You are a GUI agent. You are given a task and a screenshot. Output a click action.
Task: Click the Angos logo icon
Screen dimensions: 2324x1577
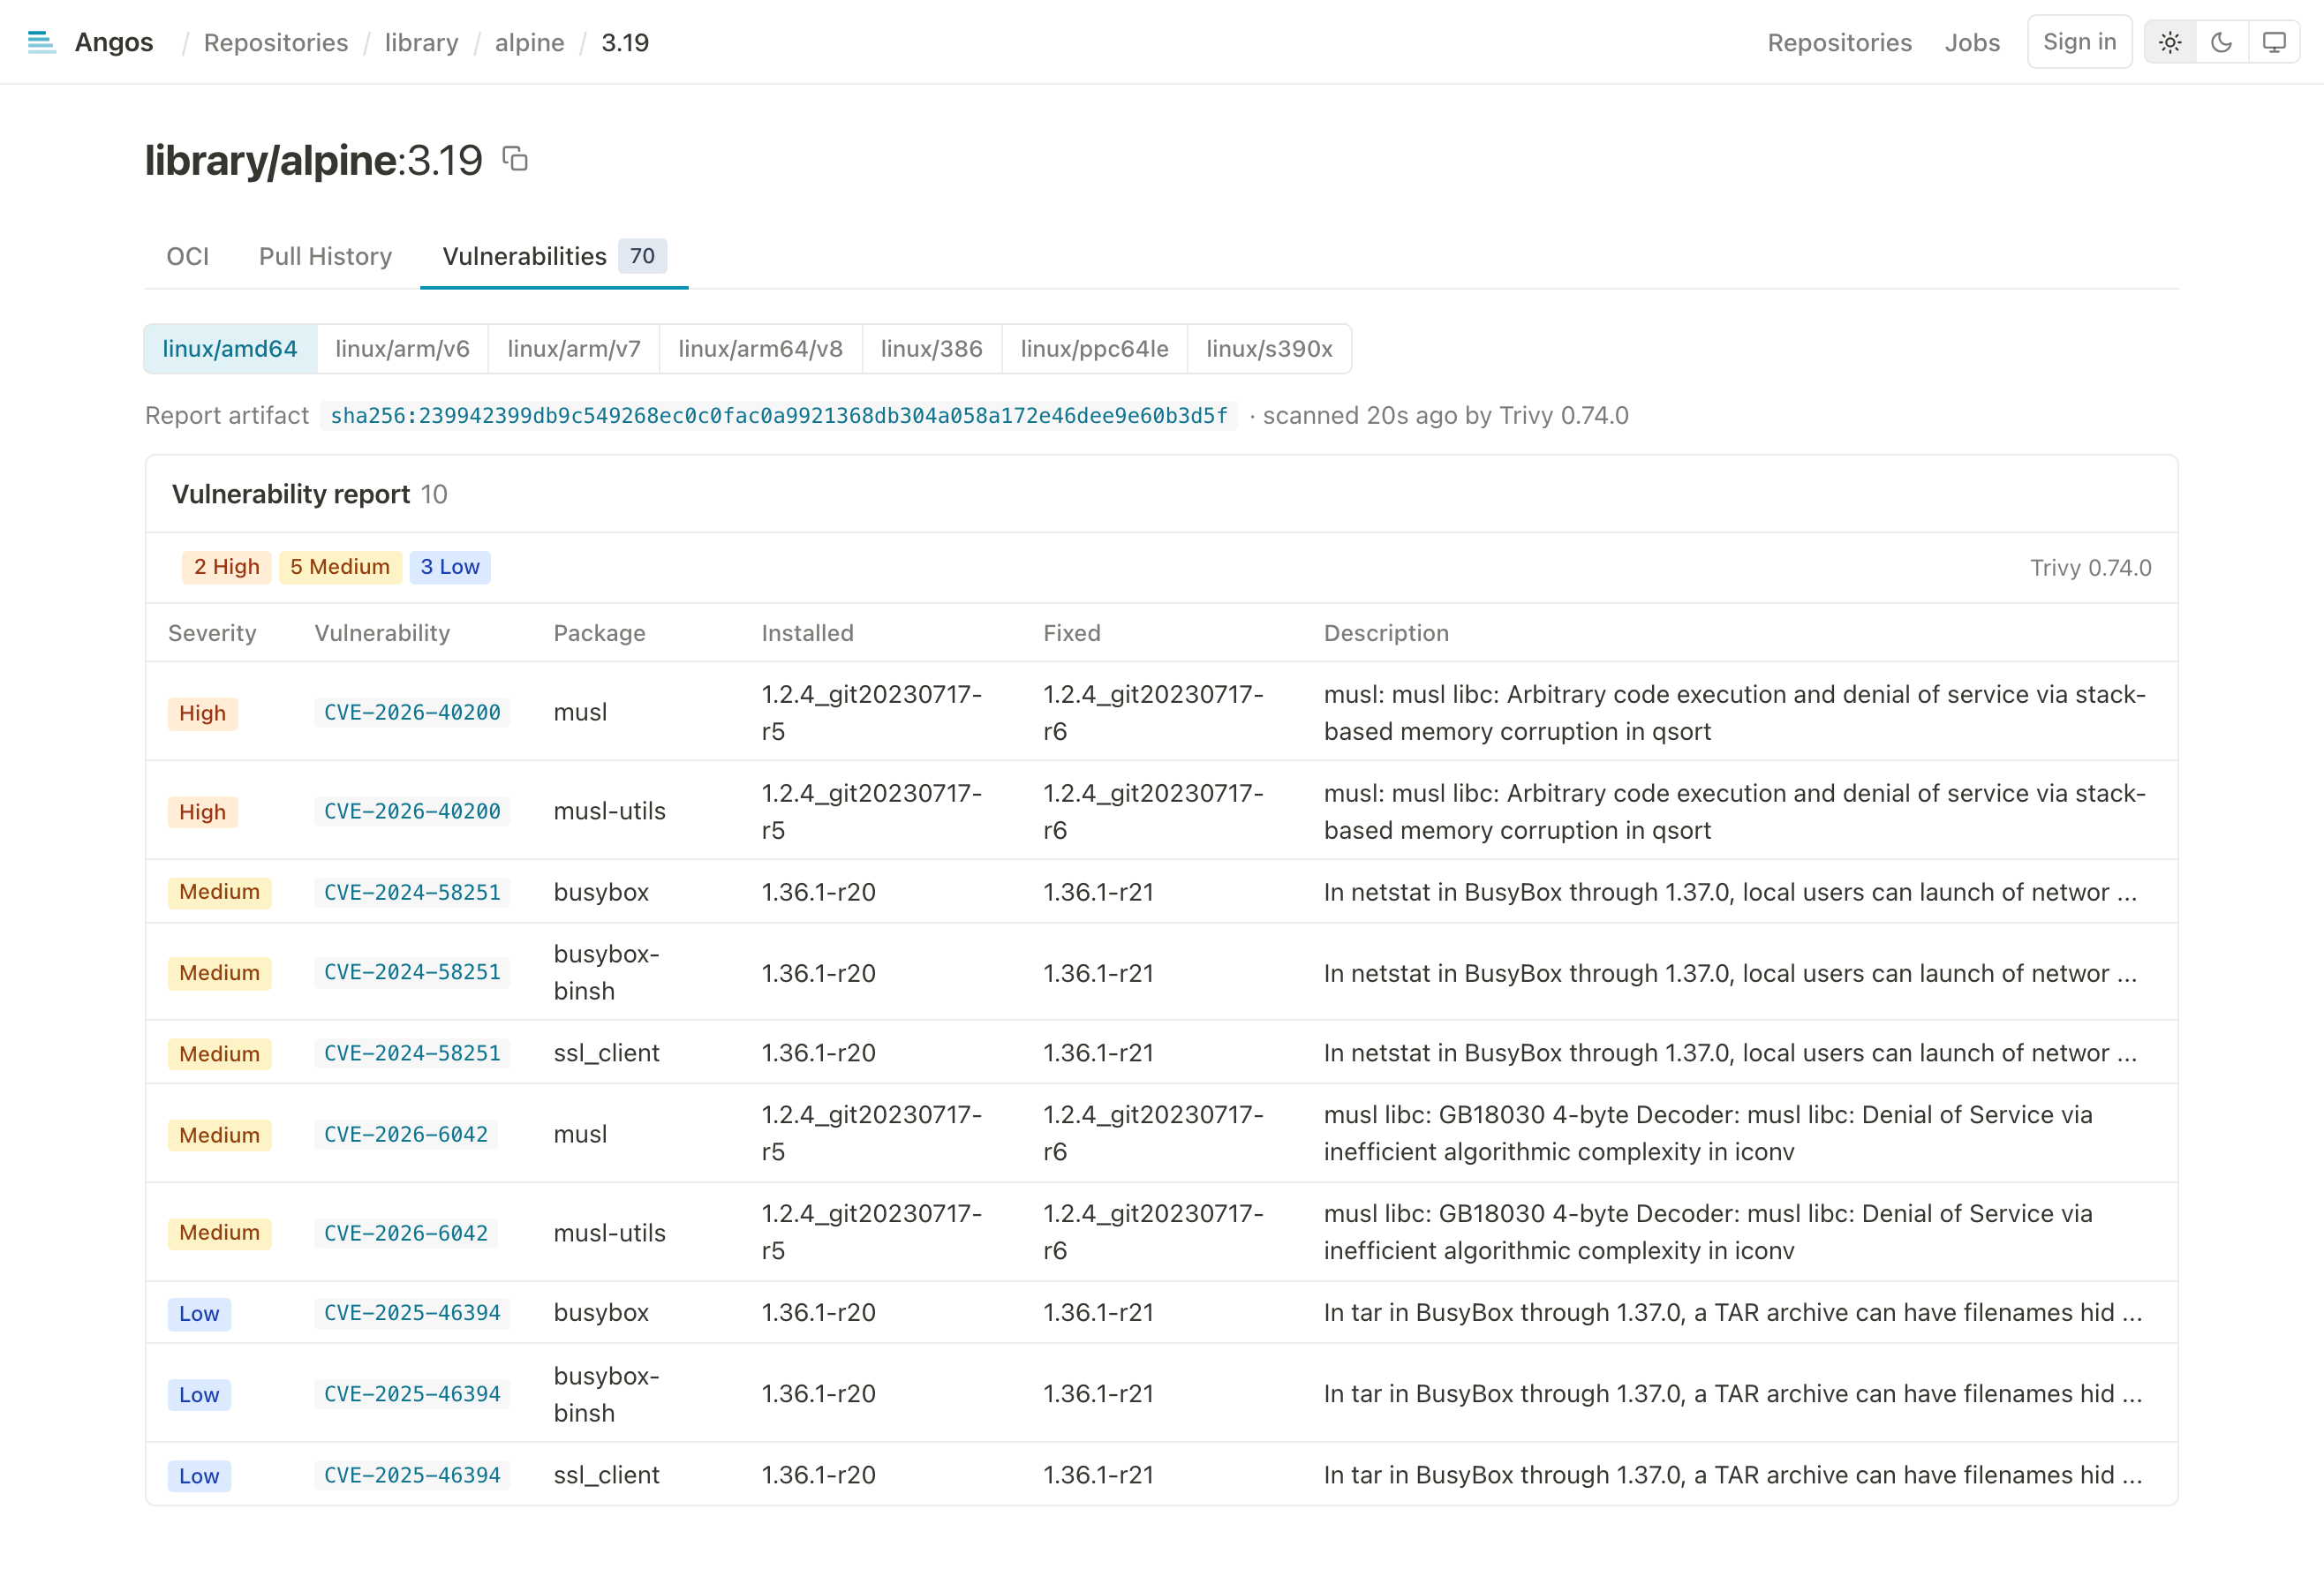click(x=41, y=42)
